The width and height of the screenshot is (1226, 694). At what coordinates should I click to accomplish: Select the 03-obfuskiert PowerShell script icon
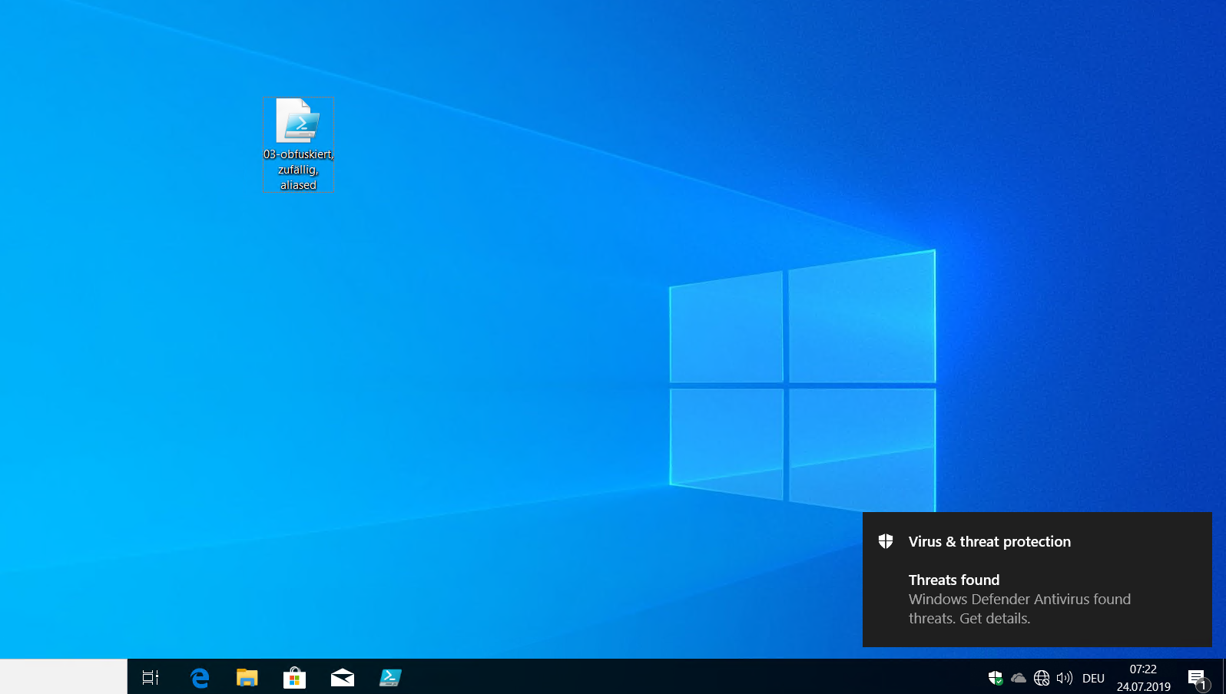(298, 121)
